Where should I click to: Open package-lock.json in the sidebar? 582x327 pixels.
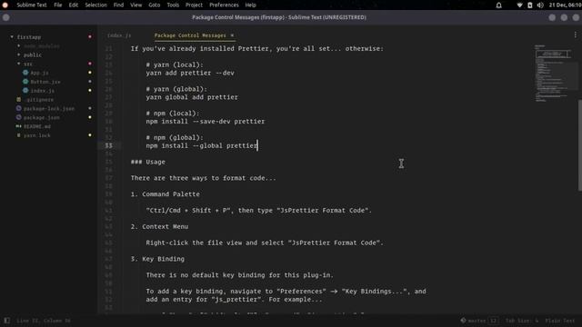[x=49, y=108]
